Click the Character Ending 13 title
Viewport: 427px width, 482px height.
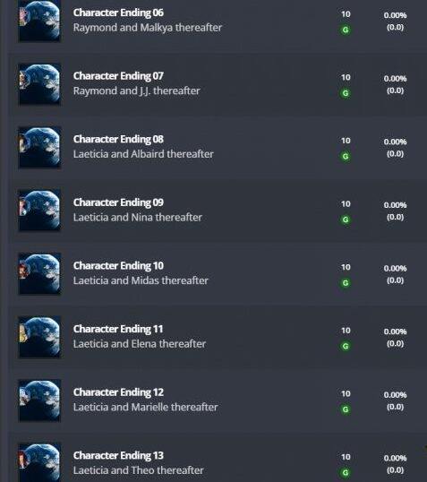pos(118,456)
